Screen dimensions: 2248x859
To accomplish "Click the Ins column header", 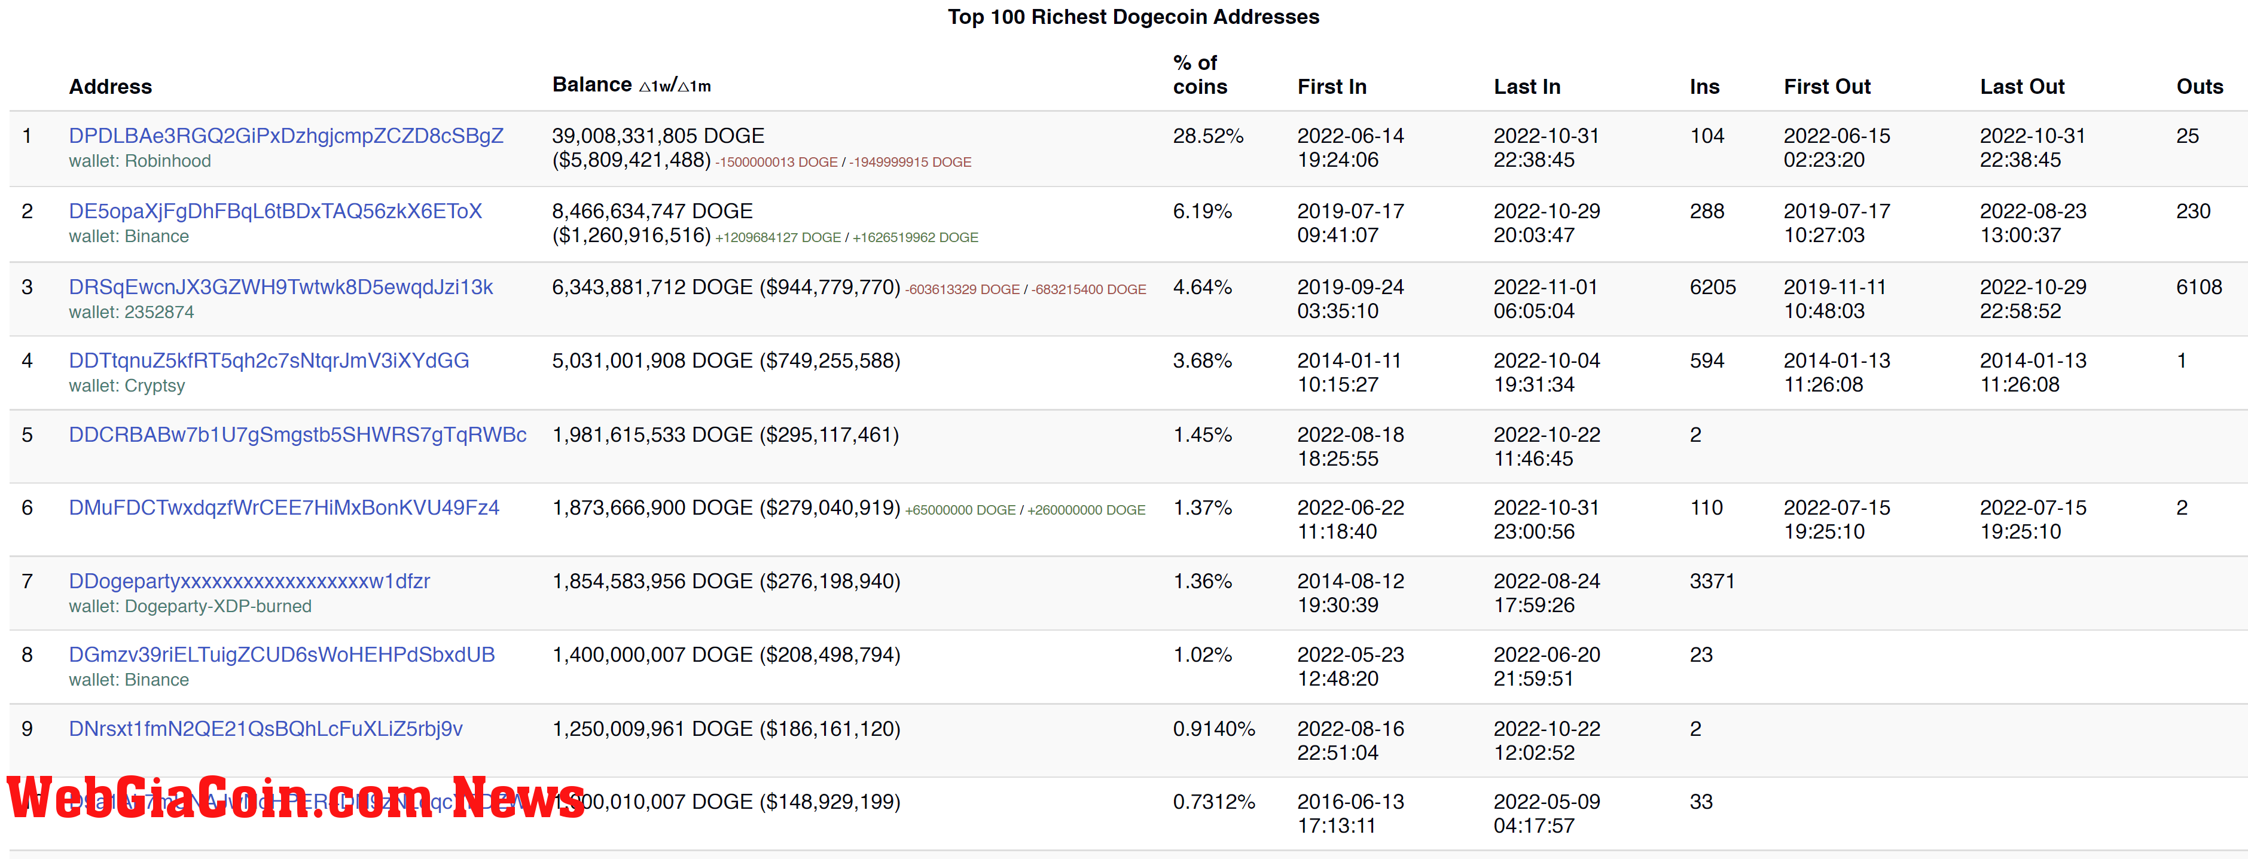I will (1704, 86).
